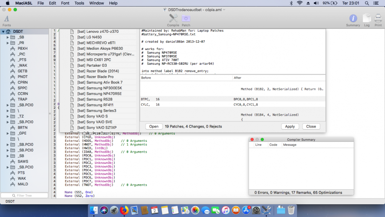Click the volume icon in menu bar
The height and width of the screenshot is (217, 385).
coord(316,3)
